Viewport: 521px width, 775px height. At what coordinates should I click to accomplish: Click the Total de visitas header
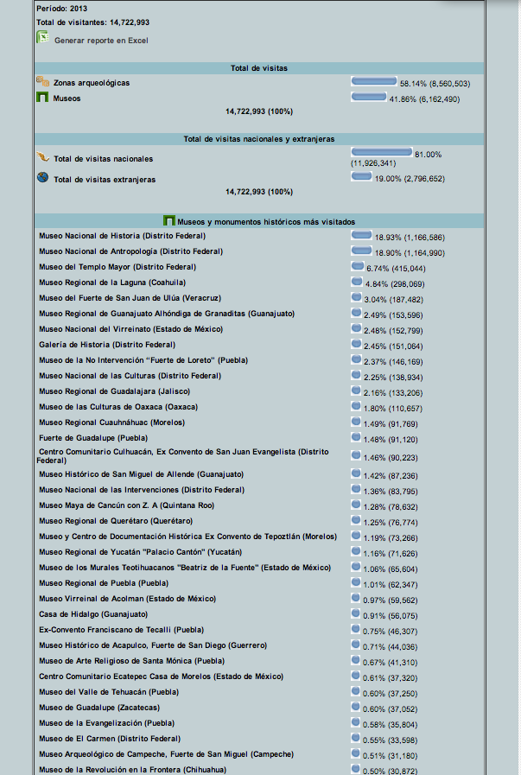coord(259,67)
